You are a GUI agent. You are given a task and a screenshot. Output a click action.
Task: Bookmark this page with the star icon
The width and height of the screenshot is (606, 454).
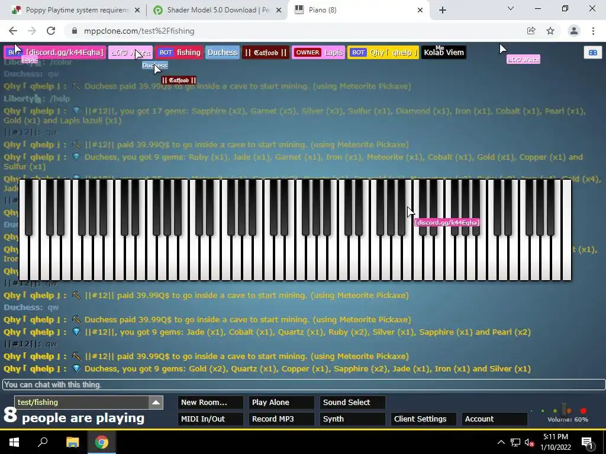550,31
